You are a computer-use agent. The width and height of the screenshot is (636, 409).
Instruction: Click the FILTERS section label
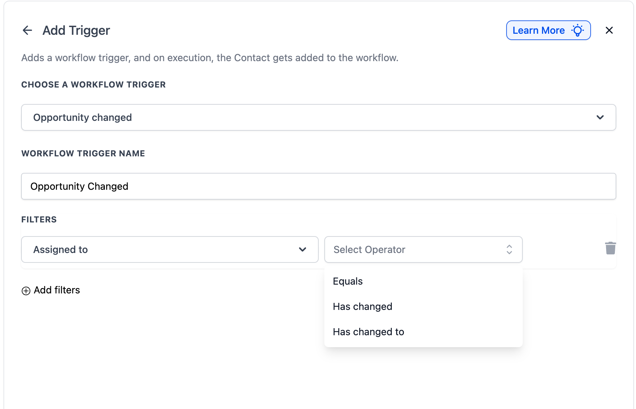pyautogui.click(x=39, y=220)
